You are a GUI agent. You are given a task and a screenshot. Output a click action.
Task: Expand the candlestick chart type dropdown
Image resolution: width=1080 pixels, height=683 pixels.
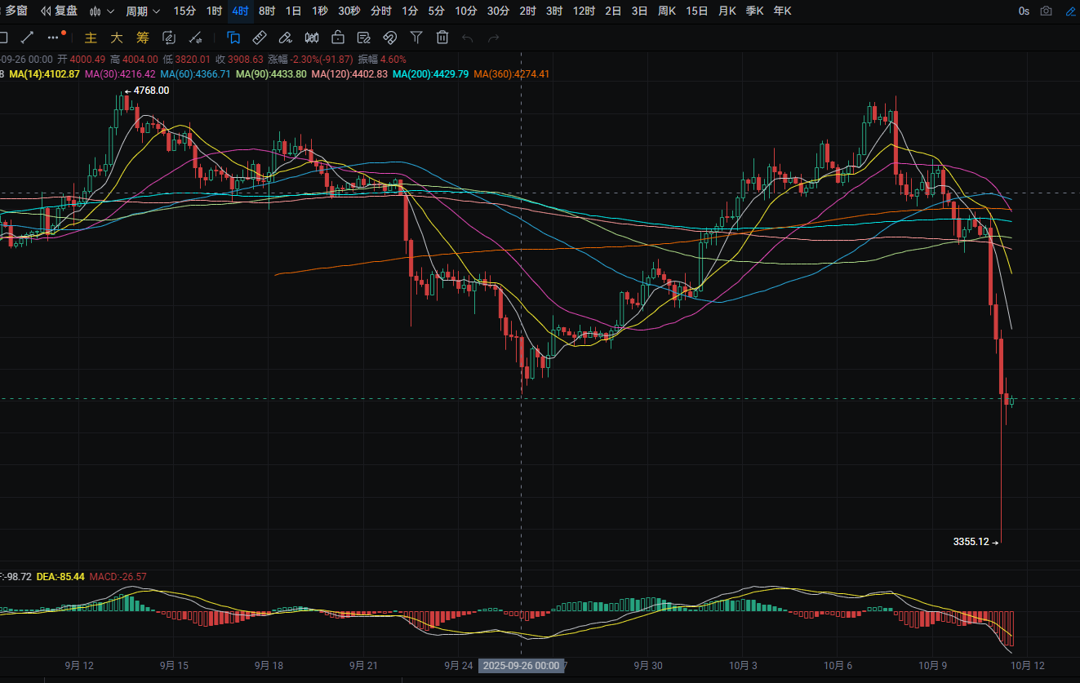(x=102, y=11)
